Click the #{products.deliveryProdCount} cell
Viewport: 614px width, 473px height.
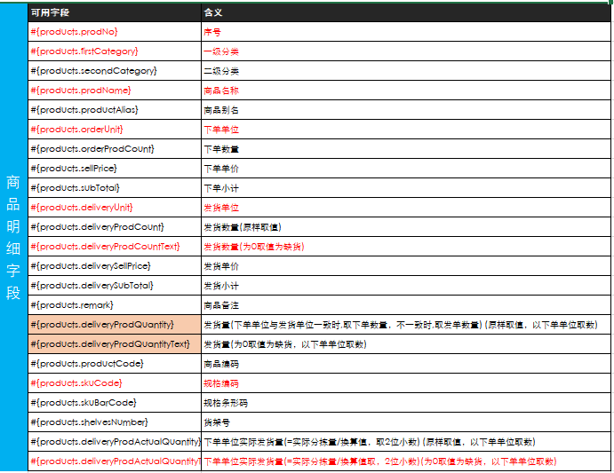click(x=115, y=227)
